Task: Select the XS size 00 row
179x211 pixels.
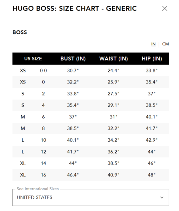Action: tap(90, 71)
